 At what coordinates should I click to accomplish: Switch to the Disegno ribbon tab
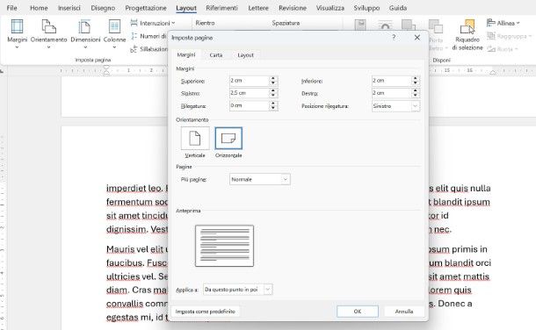(x=103, y=8)
